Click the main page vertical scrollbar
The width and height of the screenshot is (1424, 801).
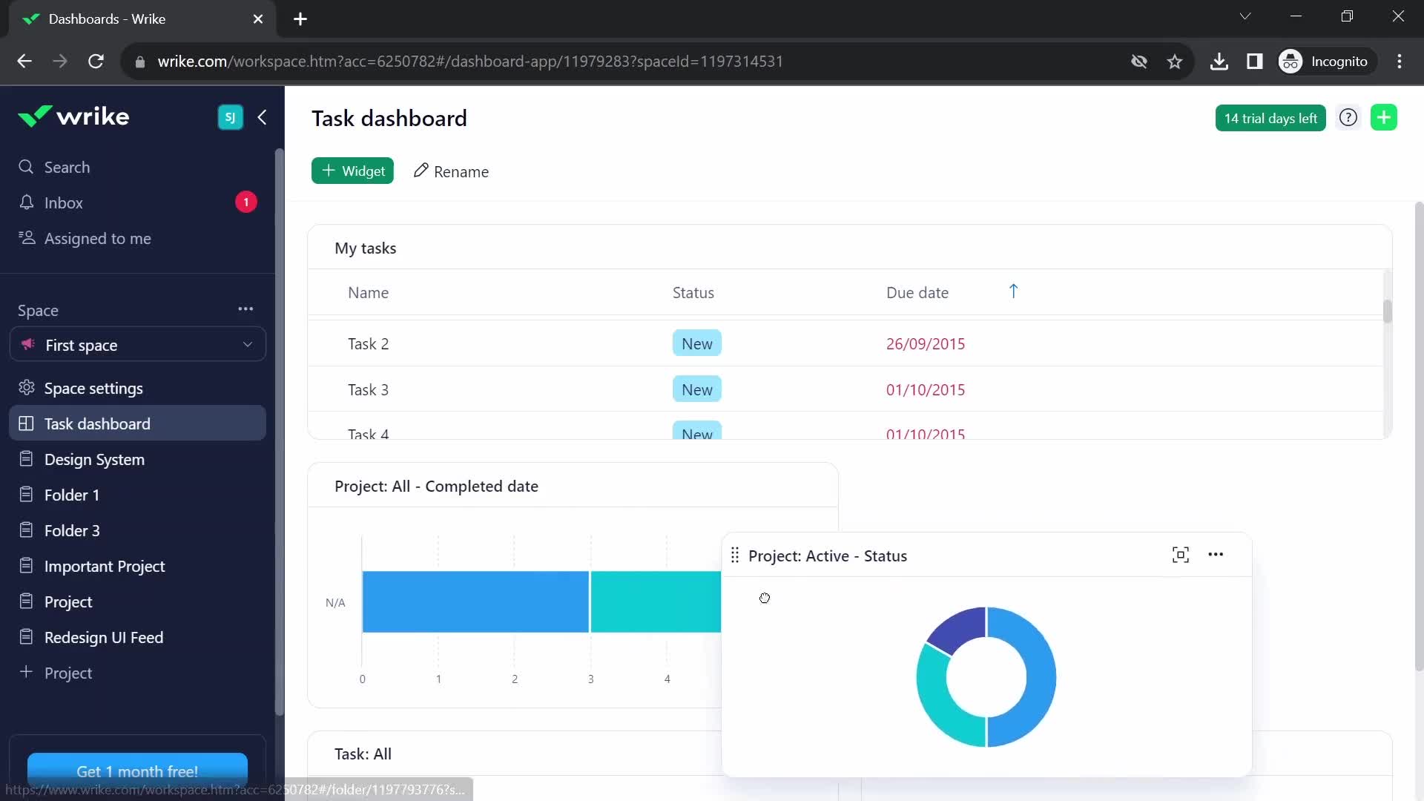(x=1419, y=436)
